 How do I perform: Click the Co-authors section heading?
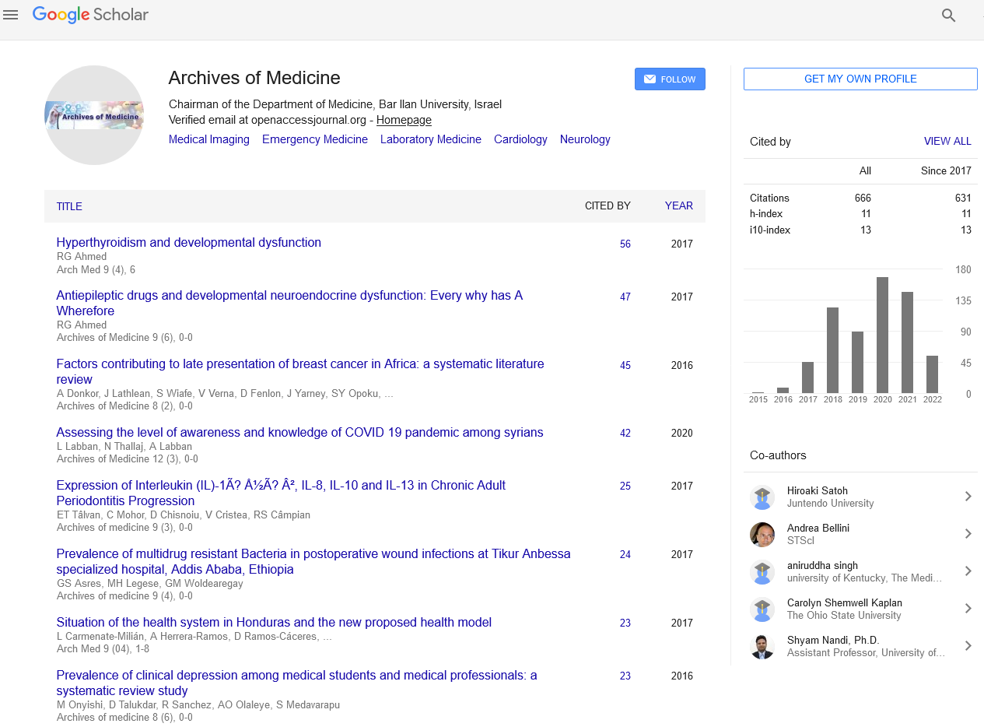coord(778,455)
